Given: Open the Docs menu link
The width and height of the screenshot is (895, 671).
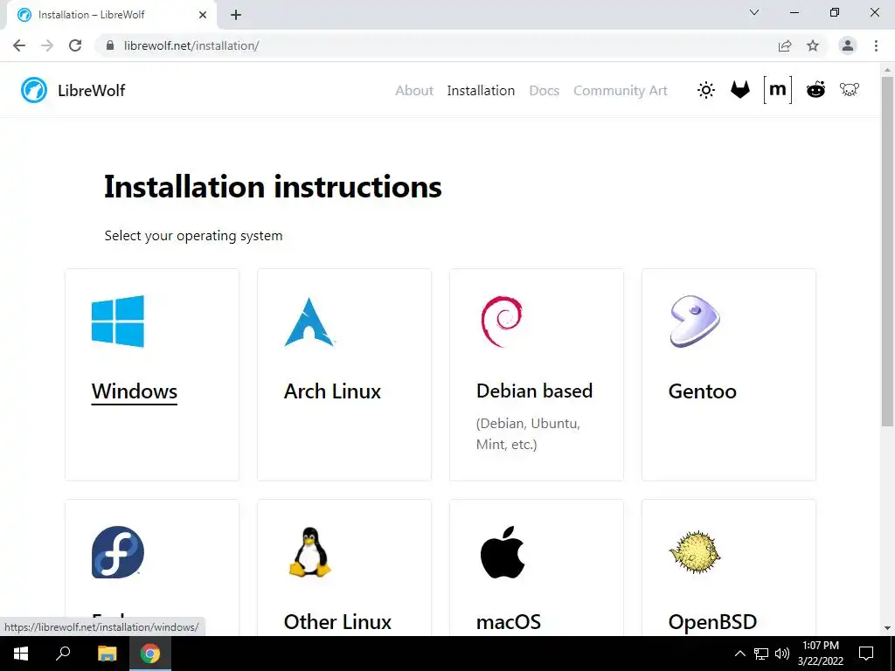Looking at the screenshot, I should pos(544,91).
